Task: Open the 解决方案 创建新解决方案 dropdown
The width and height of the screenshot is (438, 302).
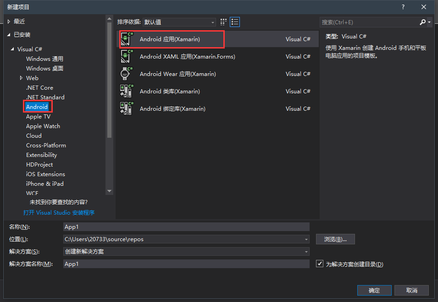Action: [x=186, y=252]
